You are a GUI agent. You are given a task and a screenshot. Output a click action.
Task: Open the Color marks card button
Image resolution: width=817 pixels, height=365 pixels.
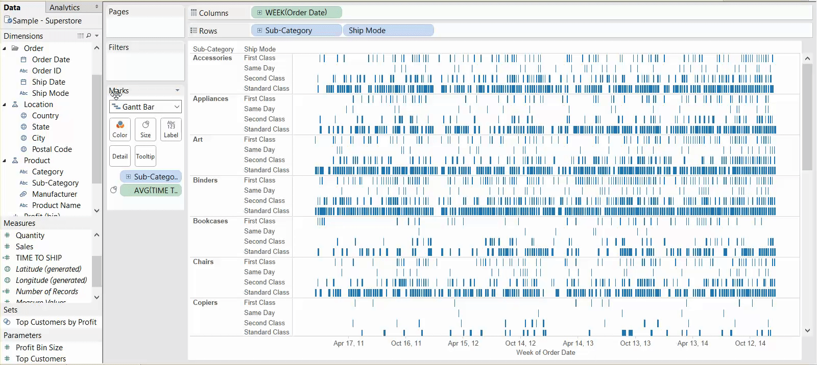tap(120, 129)
